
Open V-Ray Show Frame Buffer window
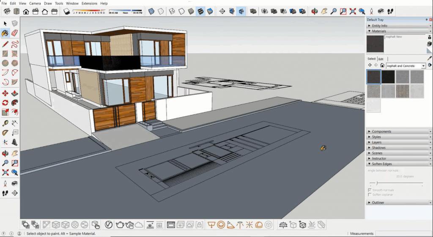pyautogui.click(x=171, y=225)
